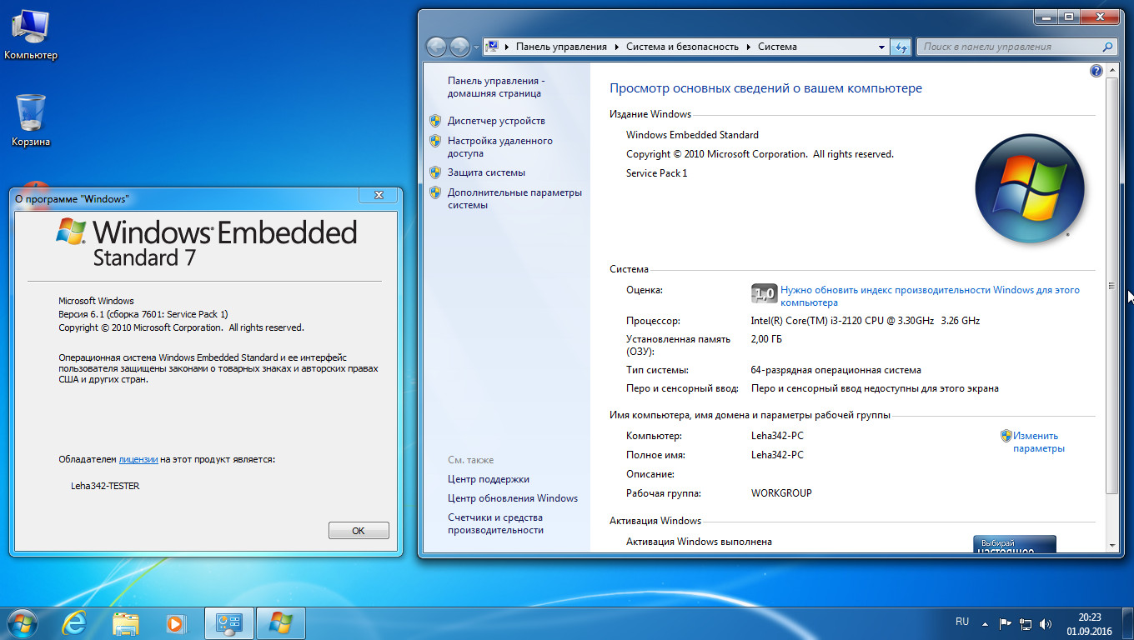
Task: Click Изменить параметры link
Action: (x=1039, y=442)
